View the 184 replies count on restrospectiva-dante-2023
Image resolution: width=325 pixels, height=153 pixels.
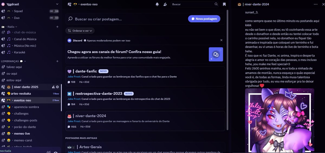pos(71,104)
